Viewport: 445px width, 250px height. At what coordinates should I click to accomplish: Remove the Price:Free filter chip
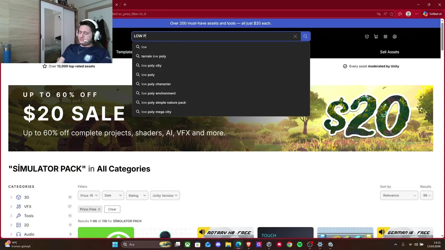[x=99, y=209]
